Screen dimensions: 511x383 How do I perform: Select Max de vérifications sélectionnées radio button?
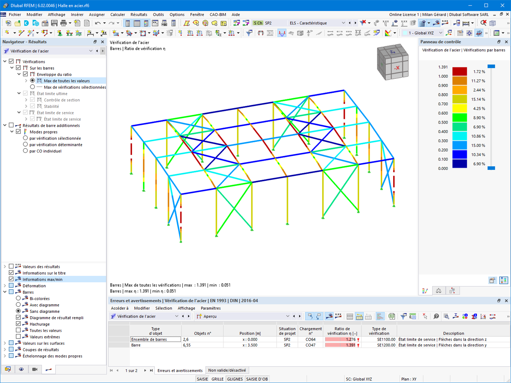[32, 87]
